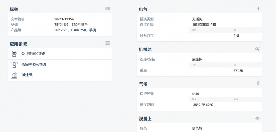Image resolution: width=276 pixels, height=132 pixels.
Task: Click the list icon beside 应用领域 heading
Action: (x=107, y=43)
